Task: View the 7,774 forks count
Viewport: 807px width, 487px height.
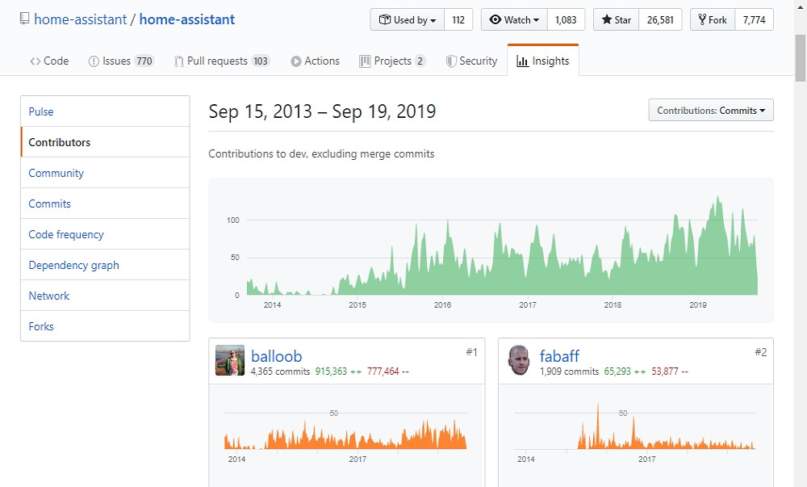Action: point(754,19)
